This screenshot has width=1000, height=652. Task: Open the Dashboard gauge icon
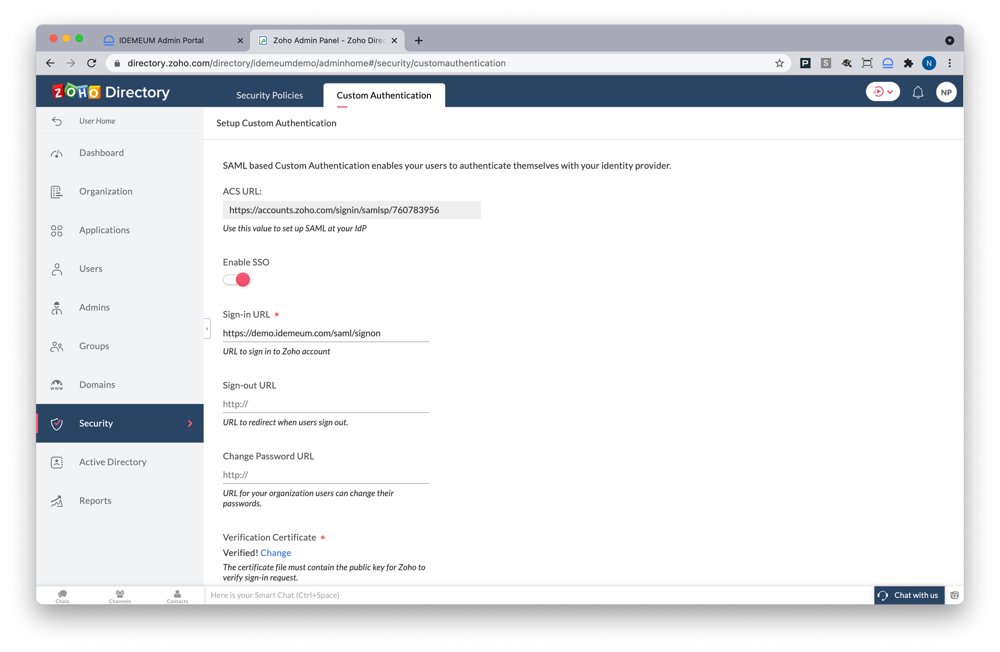coord(56,153)
